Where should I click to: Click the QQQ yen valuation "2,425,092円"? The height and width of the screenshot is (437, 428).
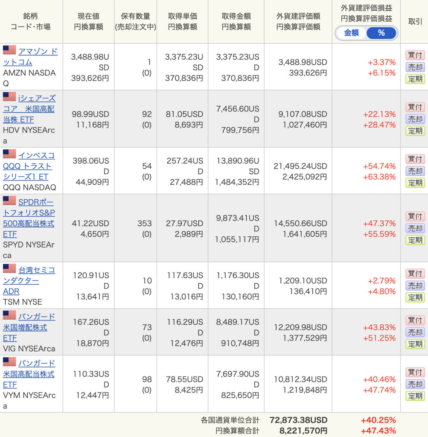(x=305, y=177)
